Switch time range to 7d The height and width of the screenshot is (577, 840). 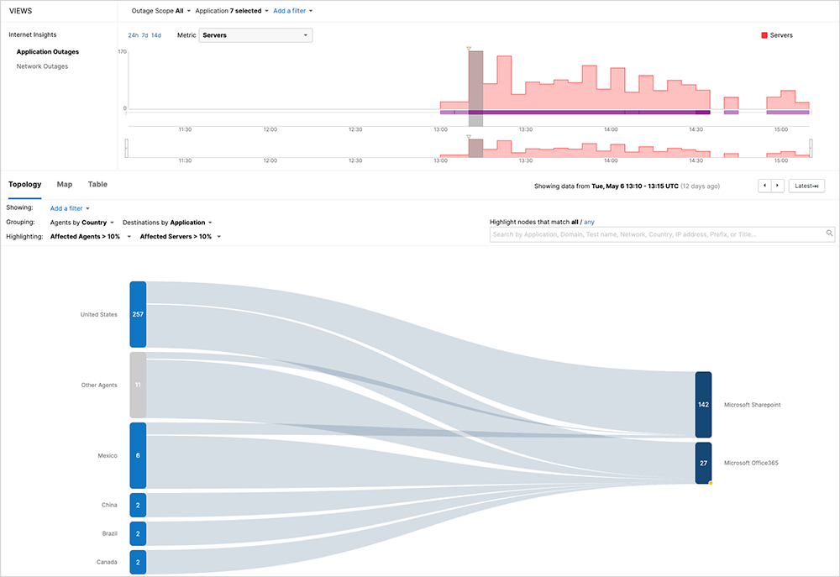click(145, 35)
